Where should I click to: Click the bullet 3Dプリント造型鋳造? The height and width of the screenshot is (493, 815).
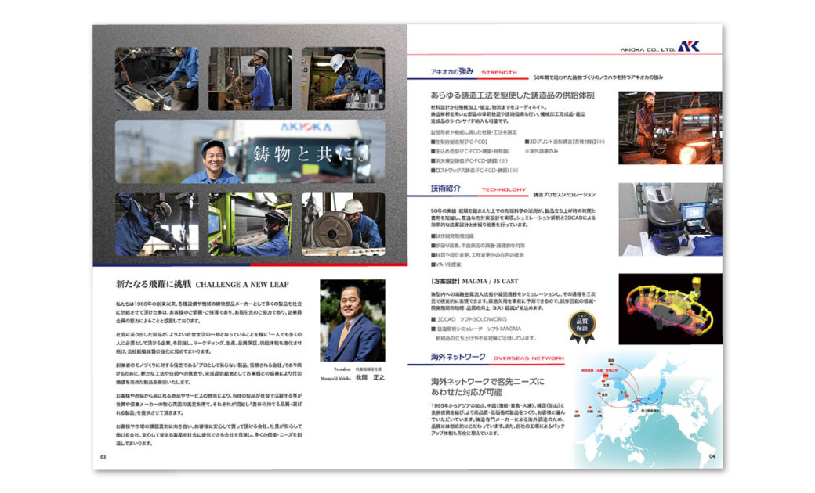(x=564, y=142)
